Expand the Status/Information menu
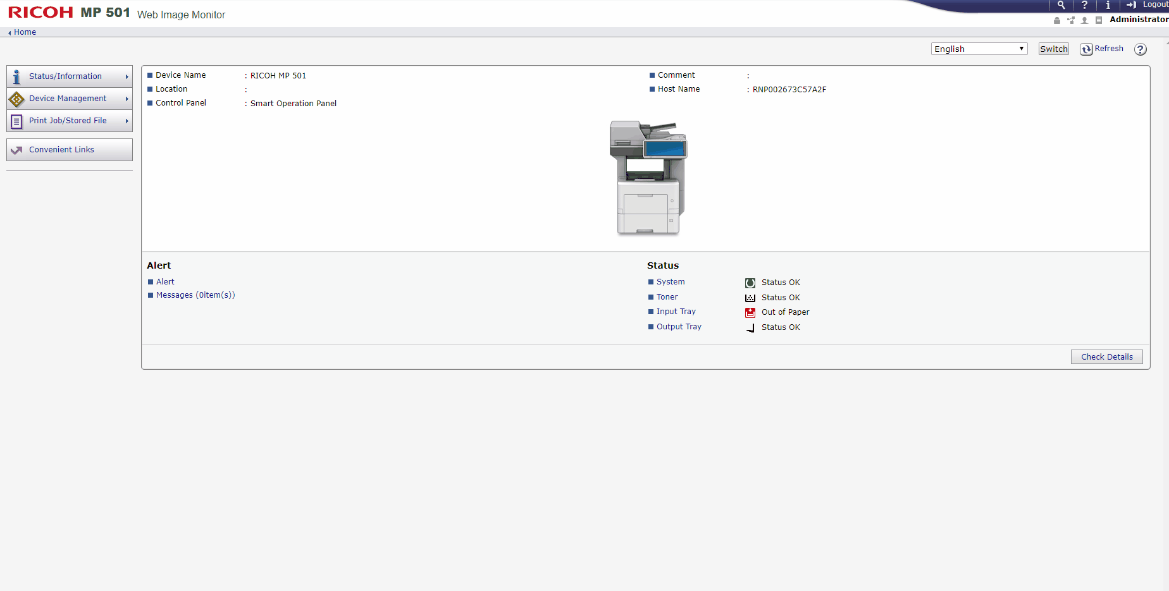 (x=66, y=76)
